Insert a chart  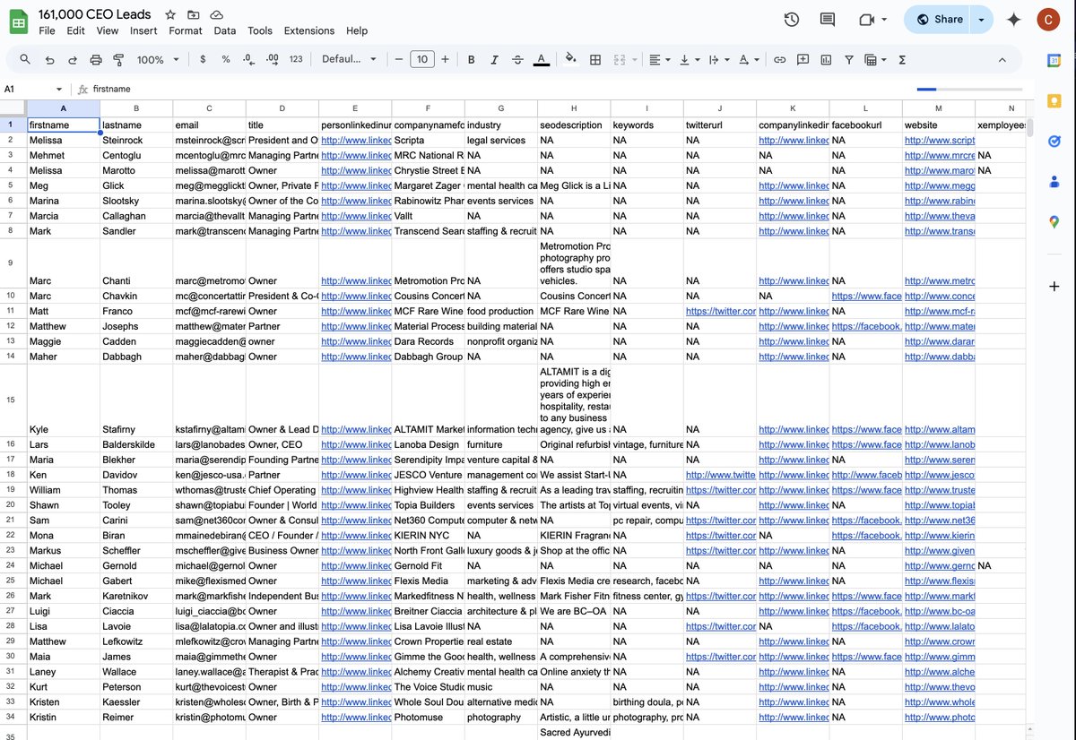coord(825,59)
